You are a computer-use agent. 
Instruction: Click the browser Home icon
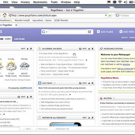pyautogui.click(x=5, y=15)
